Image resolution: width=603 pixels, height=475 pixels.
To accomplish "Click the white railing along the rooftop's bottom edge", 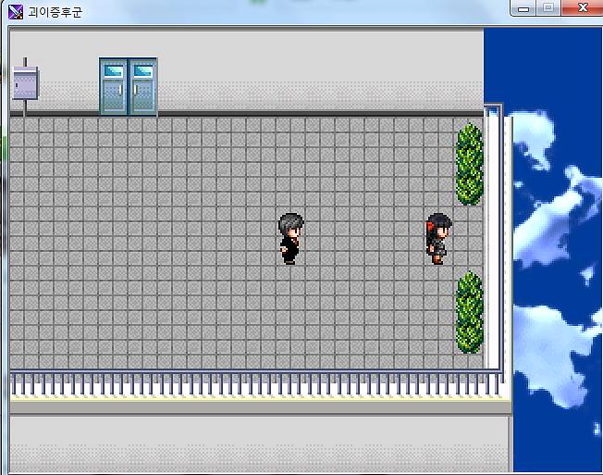I will (250, 384).
